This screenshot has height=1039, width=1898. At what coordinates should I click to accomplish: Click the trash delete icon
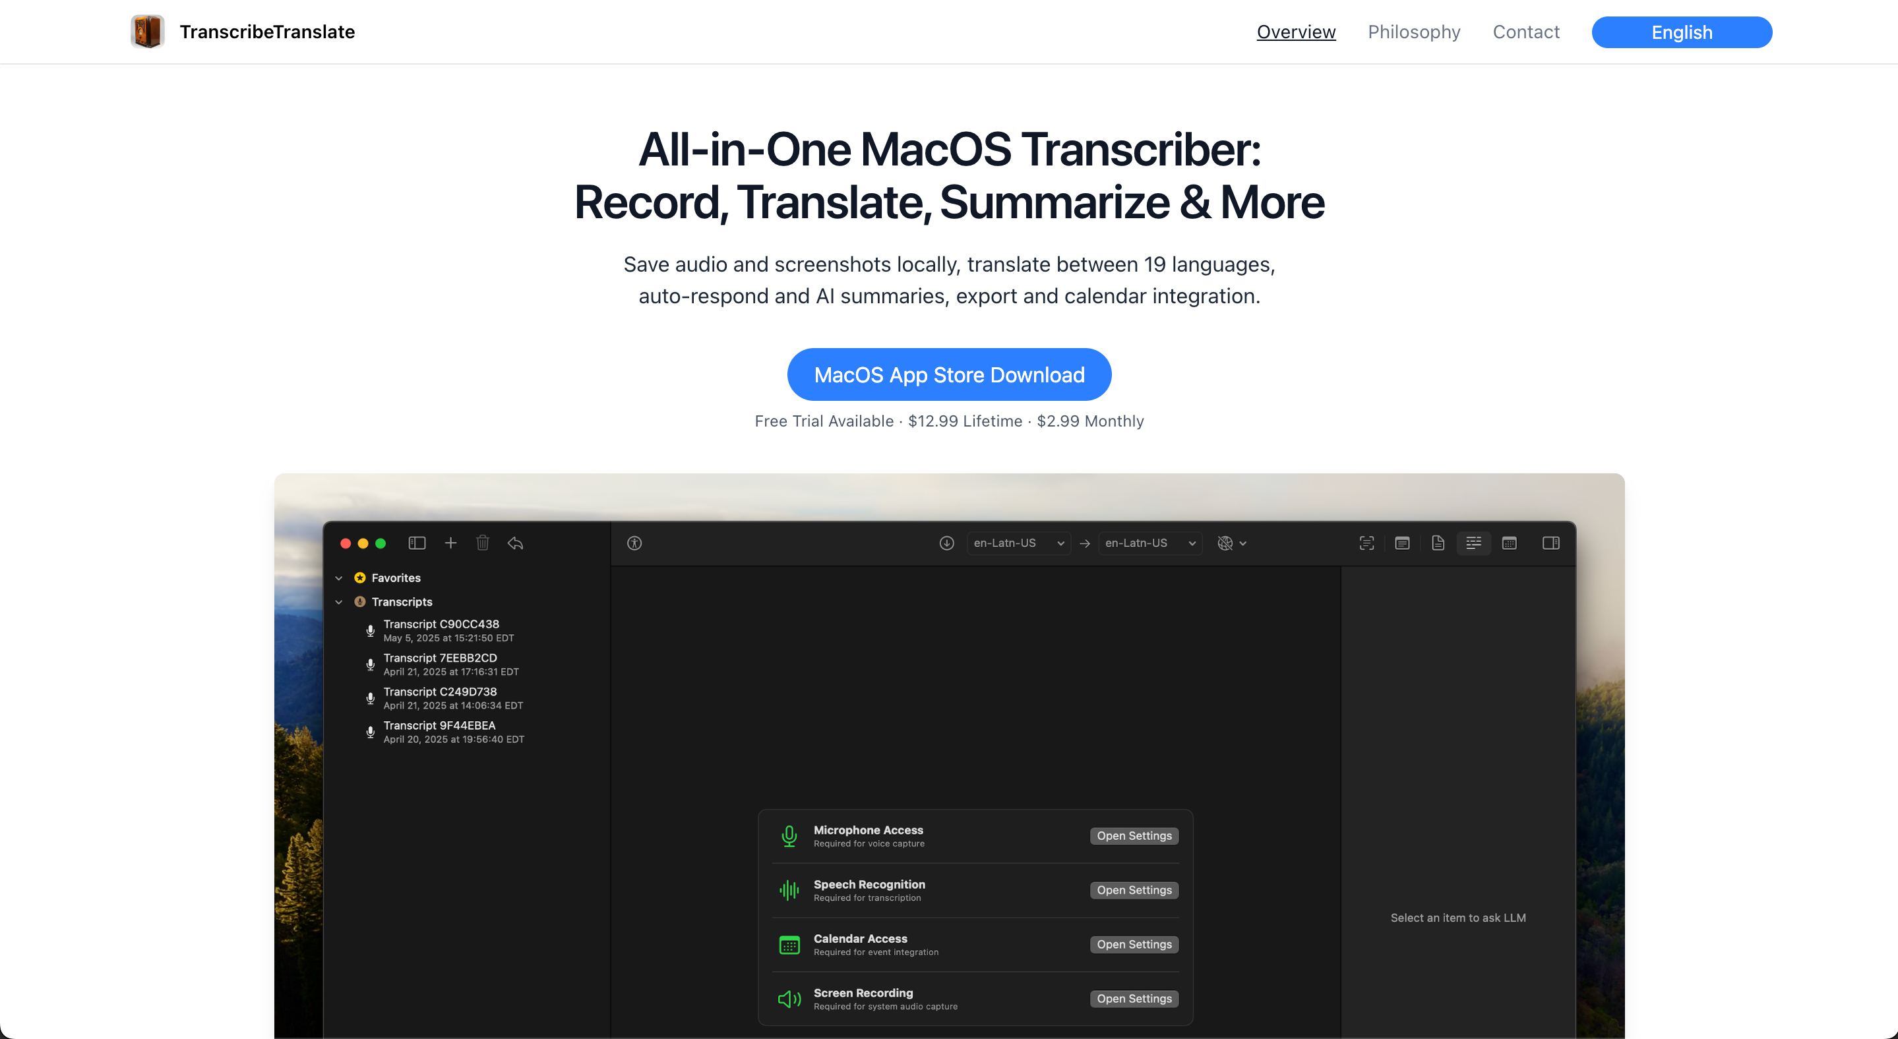coord(483,543)
